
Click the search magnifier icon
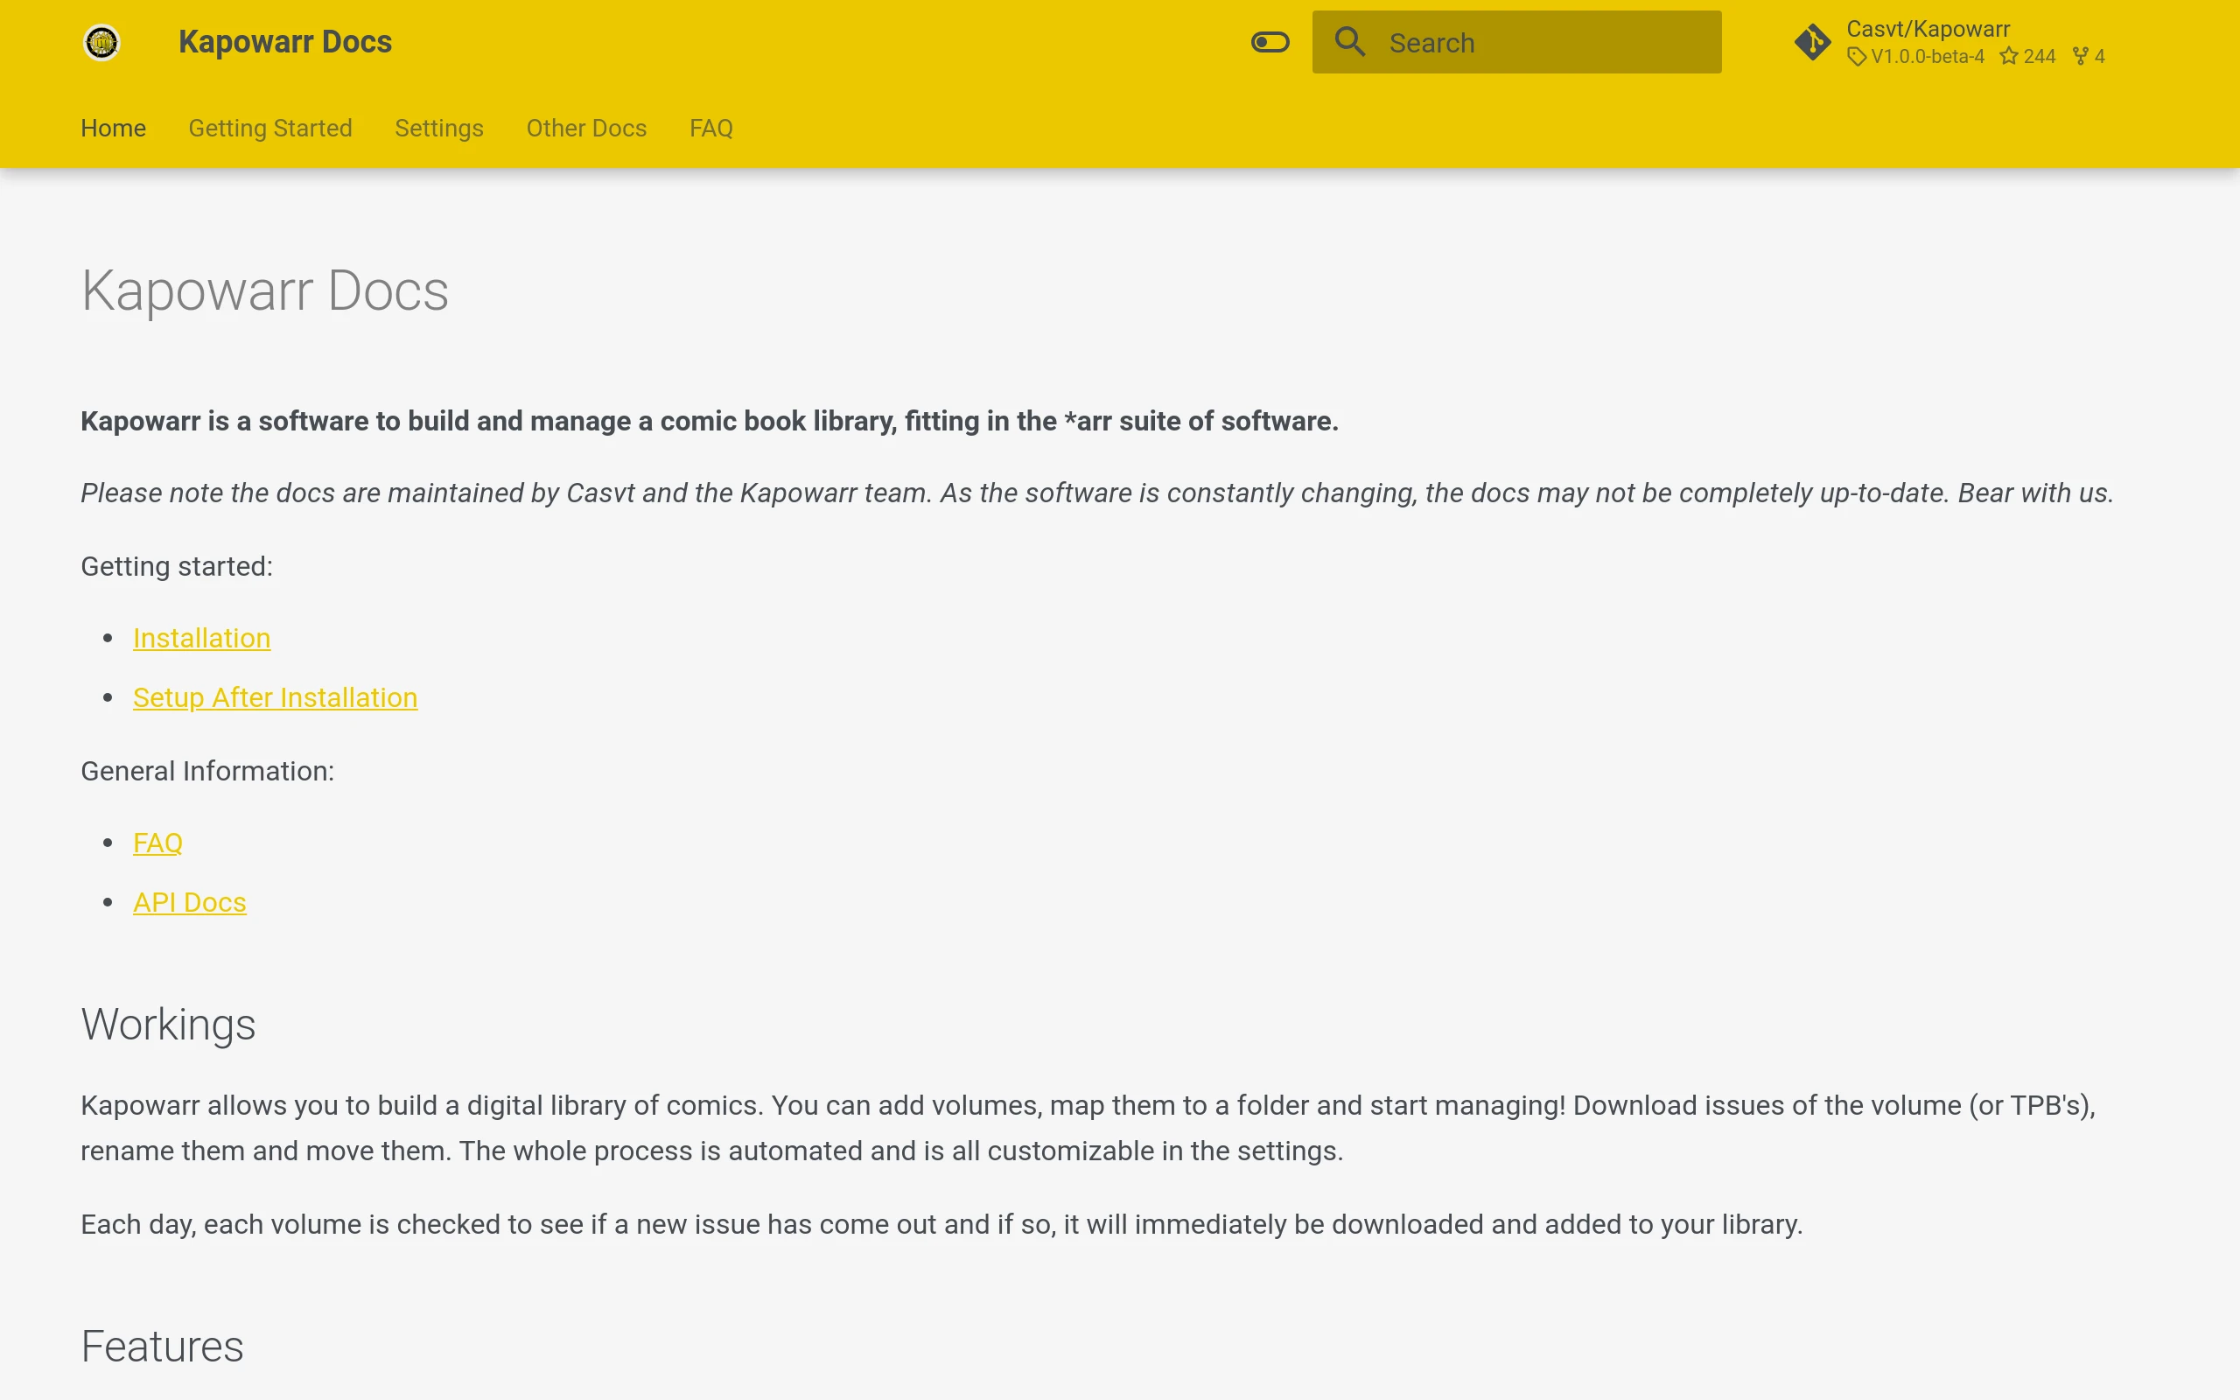pyautogui.click(x=1349, y=42)
